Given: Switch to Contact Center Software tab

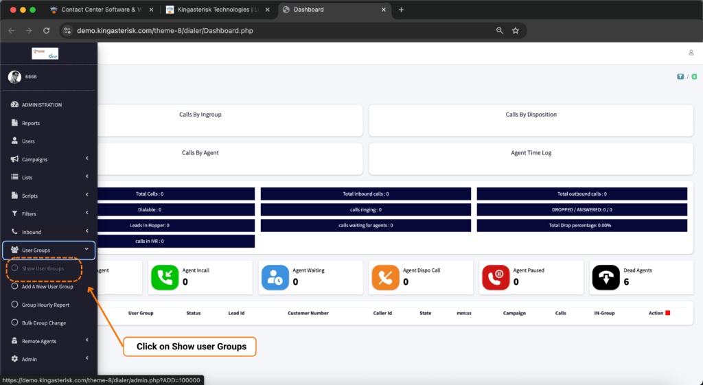Looking at the screenshot, I should coord(102,10).
